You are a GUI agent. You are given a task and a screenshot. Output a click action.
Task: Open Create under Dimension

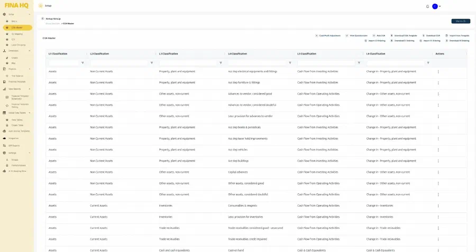[x=15, y=58]
